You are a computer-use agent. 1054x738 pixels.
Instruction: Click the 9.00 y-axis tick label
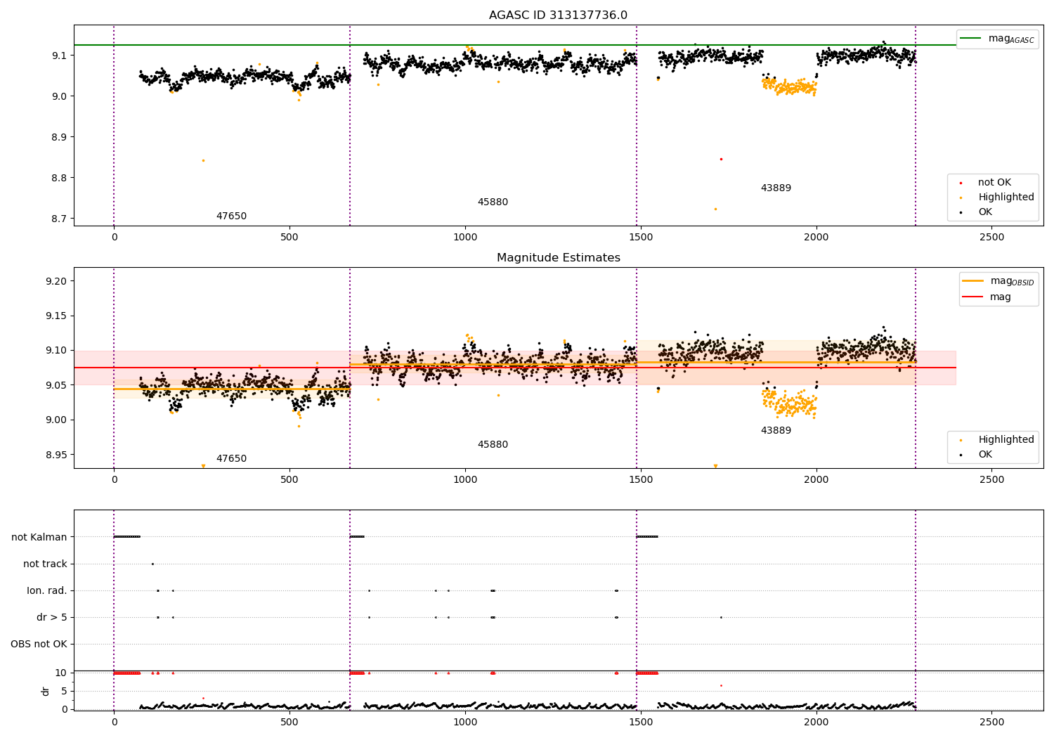coord(58,420)
